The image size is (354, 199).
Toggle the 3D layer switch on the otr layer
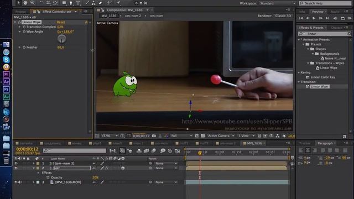pyautogui.click(x=123, y=168)
